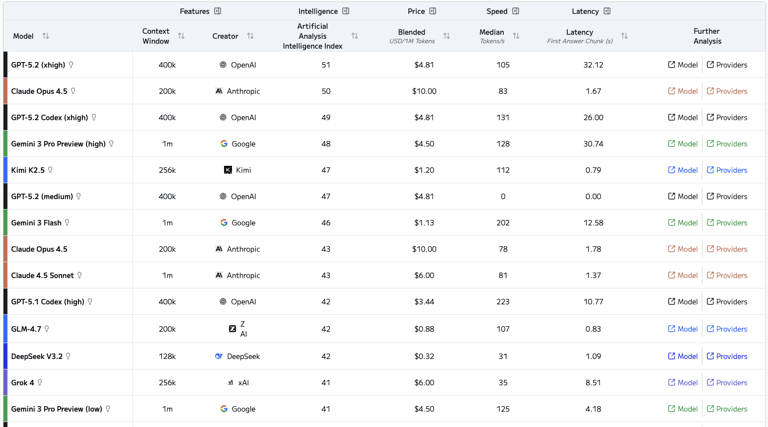Sort by Artificial Analysis Intelligence Index
768x427 pixels.
click(355, 36)
